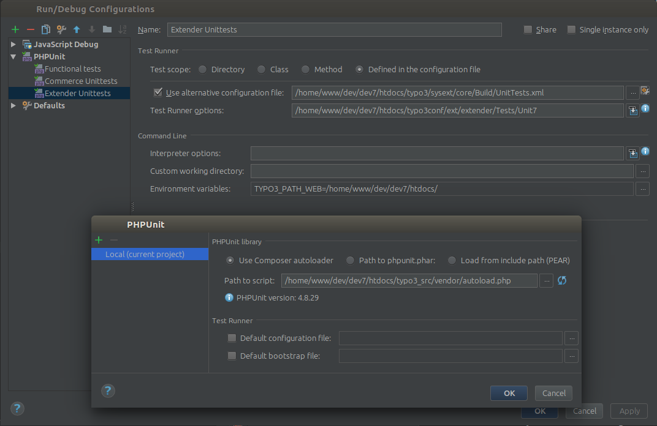Click the Defaults wrench icon in the tree
The width and height of the screenshot is (657, 426).
coord(27,105)
